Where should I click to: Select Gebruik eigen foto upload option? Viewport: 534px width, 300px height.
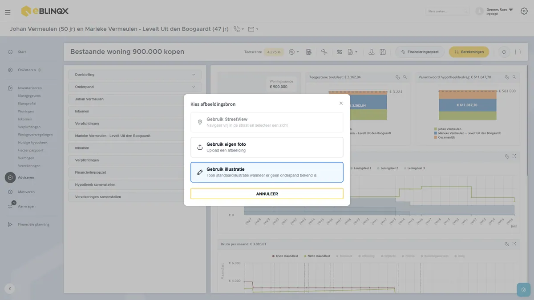click(267, 147)
